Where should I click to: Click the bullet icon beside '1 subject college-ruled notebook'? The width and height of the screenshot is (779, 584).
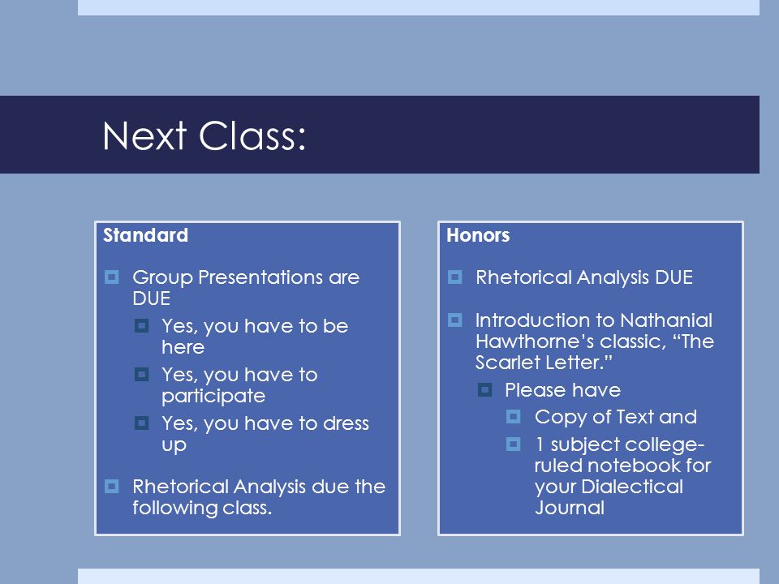[x=514, y=444]
